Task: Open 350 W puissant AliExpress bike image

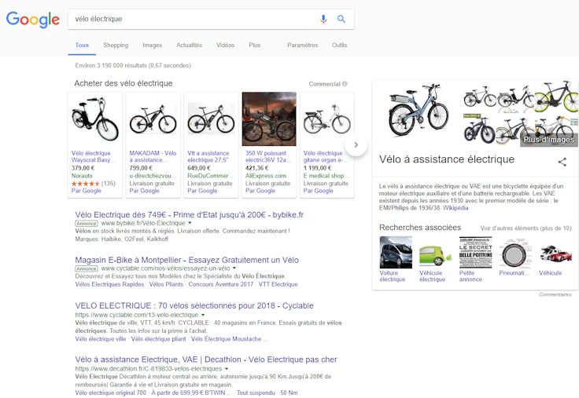Action: [269, 119]
